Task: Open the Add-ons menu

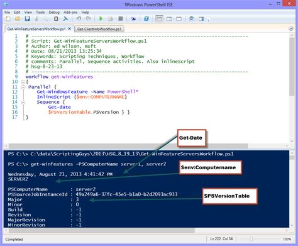Action: coord(70,12)
